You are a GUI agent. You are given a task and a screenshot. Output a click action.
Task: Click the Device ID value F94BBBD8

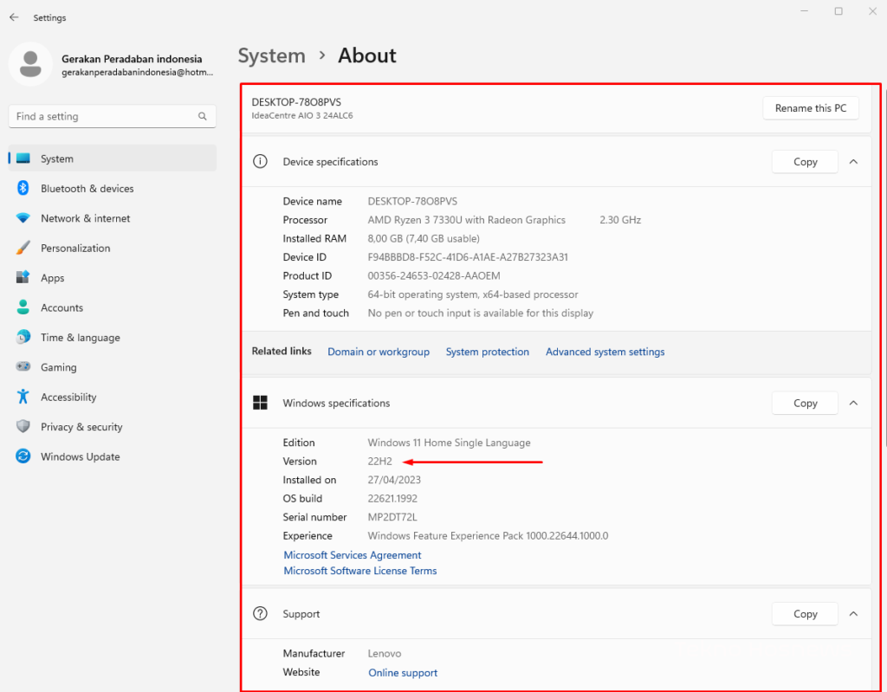tap(468, 257)
